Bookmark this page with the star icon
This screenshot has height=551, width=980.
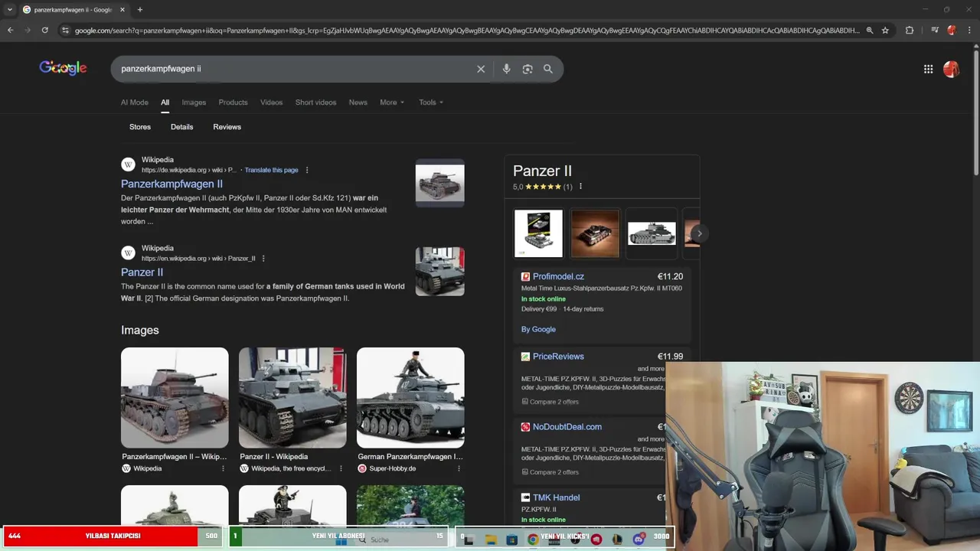(885, 31)
